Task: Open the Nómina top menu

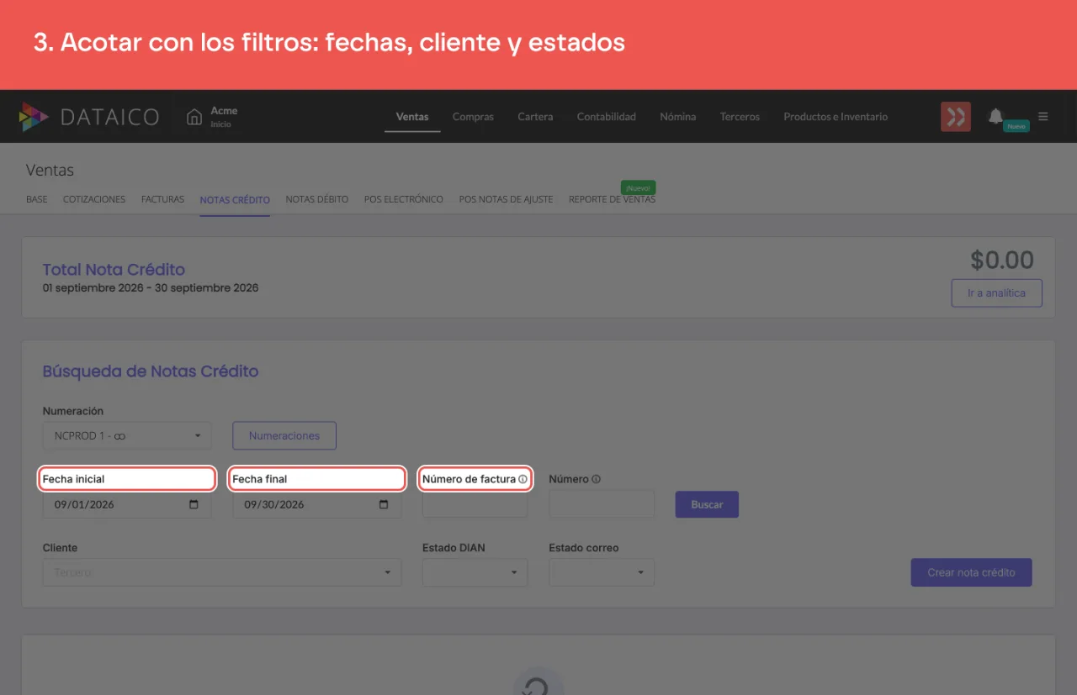Action: [x=678, y=117]
